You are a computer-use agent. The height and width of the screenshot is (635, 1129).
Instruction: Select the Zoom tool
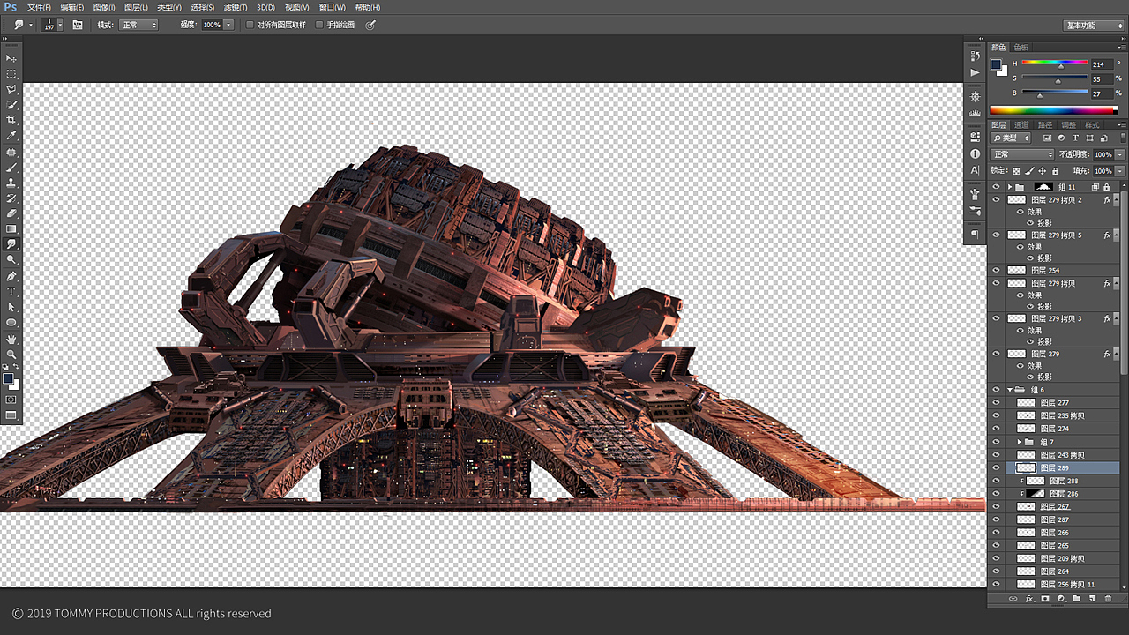(11, 354)
